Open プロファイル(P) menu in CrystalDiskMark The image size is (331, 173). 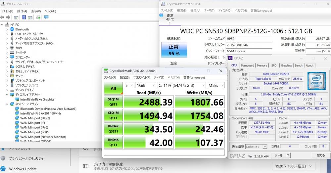[x=142, y=77]
